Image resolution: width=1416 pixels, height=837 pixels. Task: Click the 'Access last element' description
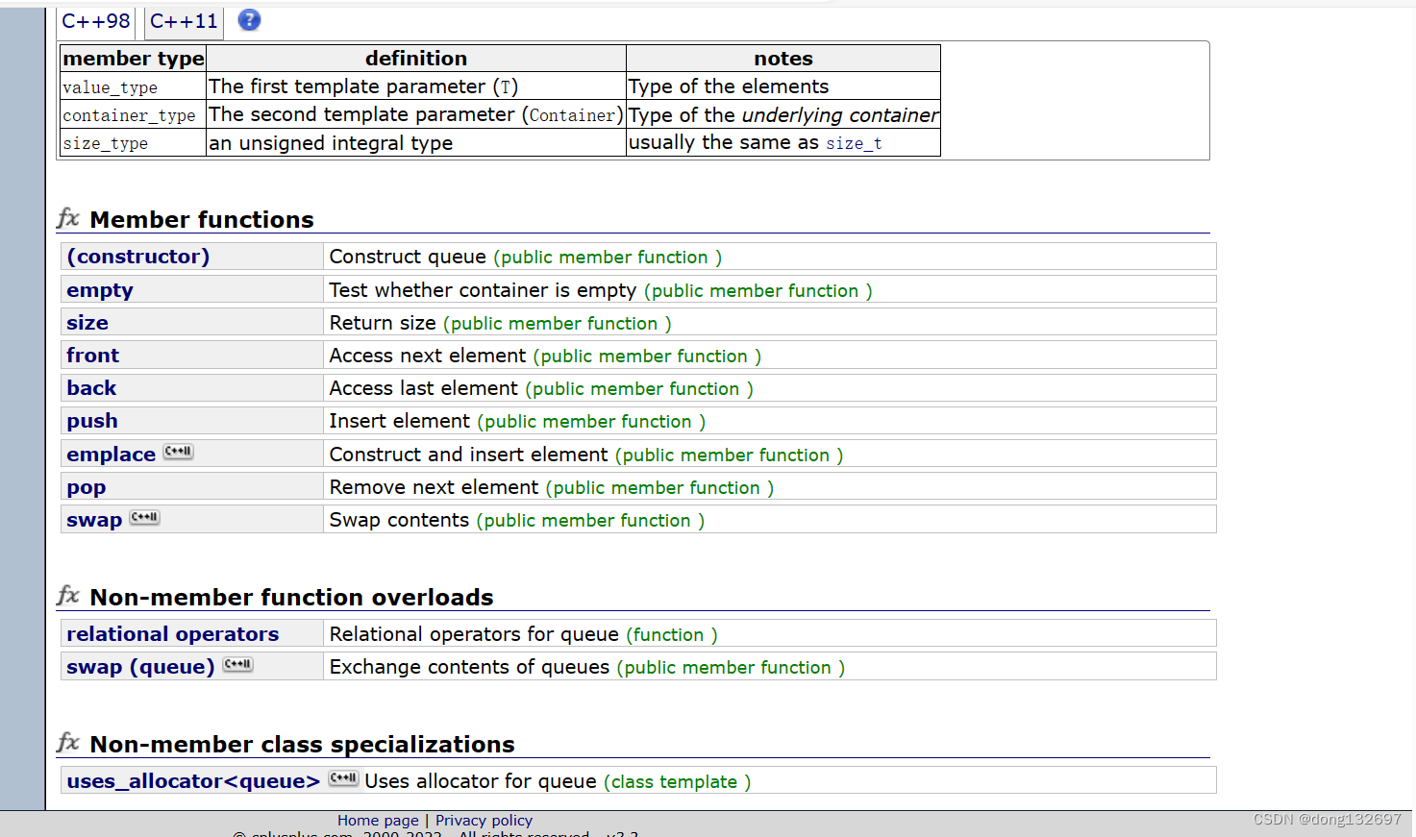pos(424,388)
